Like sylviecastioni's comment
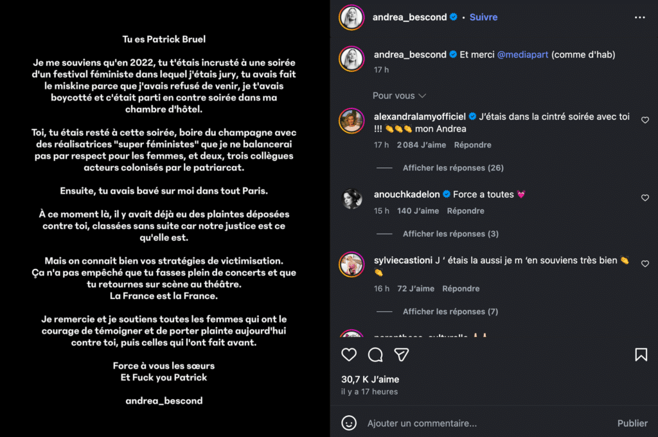The width and height of the screenshot is (658, 437). [x=645, y=264]
